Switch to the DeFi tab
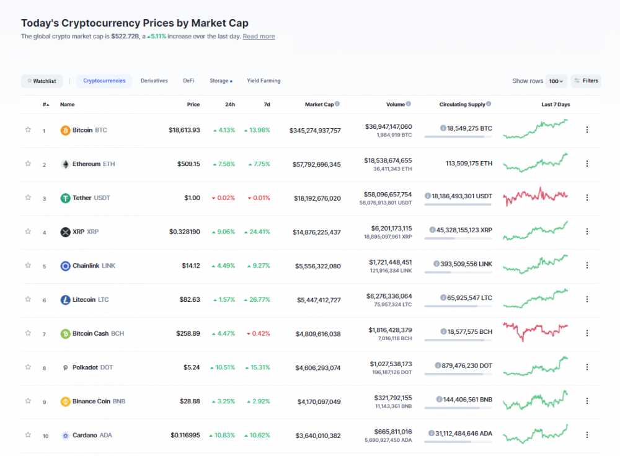This screenshot has height=456, width=620. [188, 81]
